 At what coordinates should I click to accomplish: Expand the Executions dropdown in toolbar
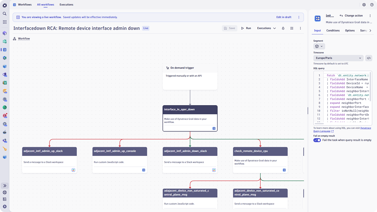point(266,28)
